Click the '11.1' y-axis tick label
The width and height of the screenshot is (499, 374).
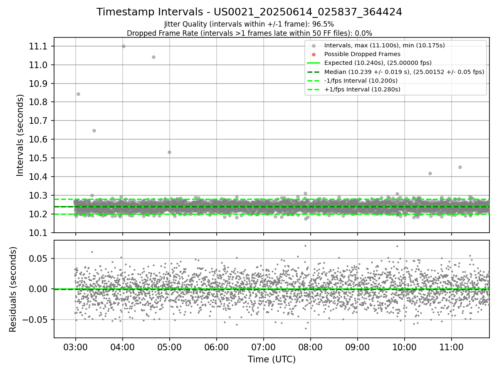click(x=37, y=47)
